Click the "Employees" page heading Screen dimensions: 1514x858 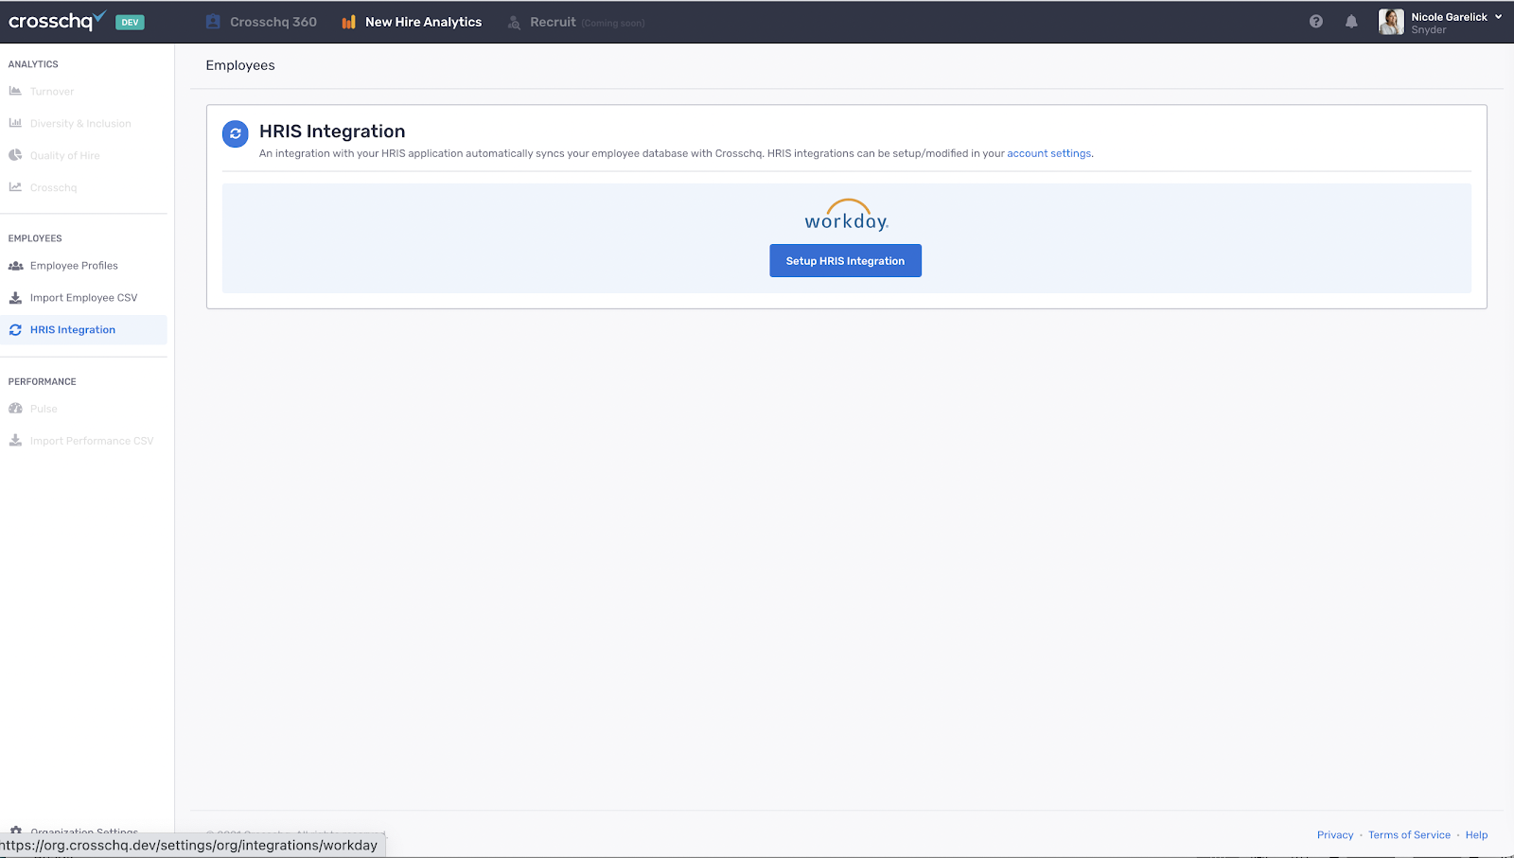(240, 65)
